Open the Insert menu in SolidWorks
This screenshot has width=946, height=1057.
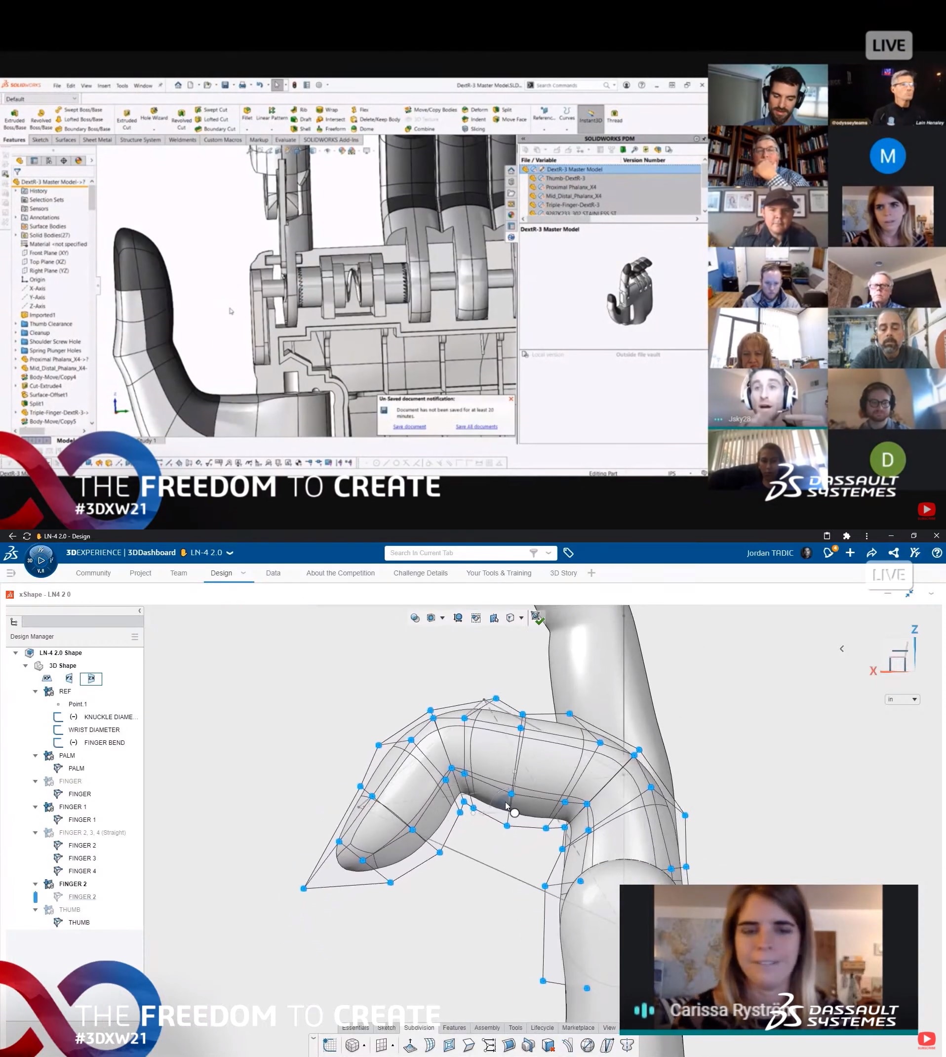tap(104, 86)
